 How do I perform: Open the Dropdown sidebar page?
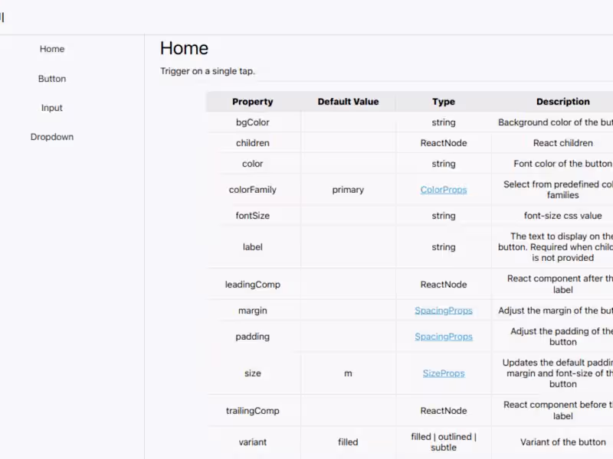point(52,137)
